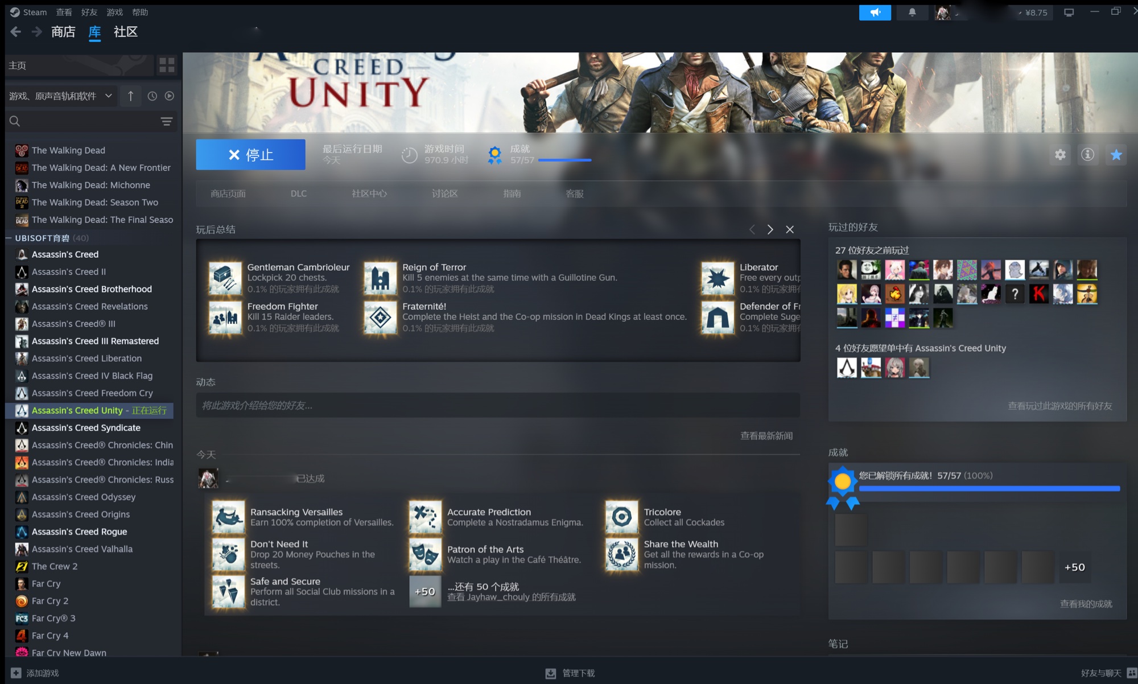Click the 57/57 progress bar in achievements panel
Viewport: 1138px width, 684px height.
tap(989, 488)
